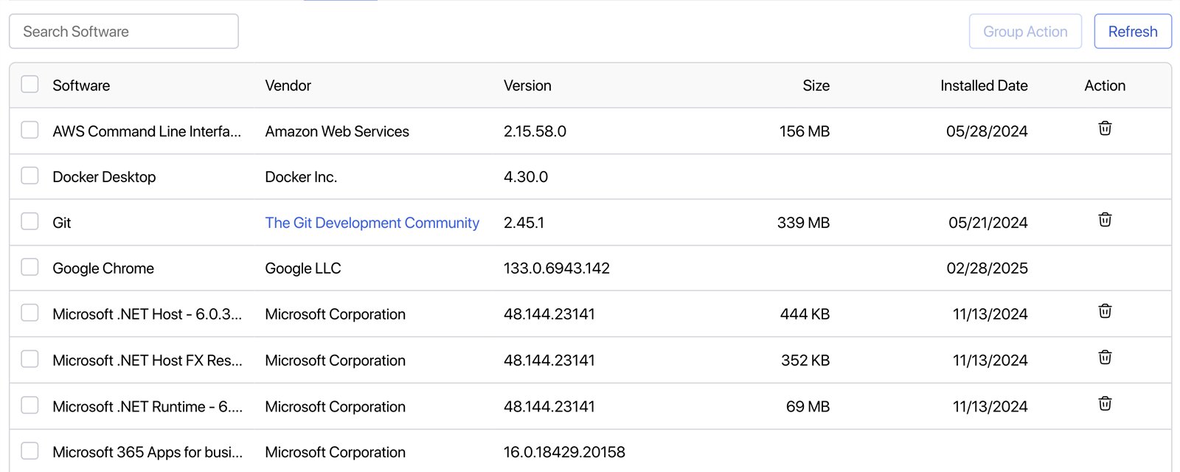Click the Git software name
The height and width of the screenshot is (472, 1180).
pos(62,223)
